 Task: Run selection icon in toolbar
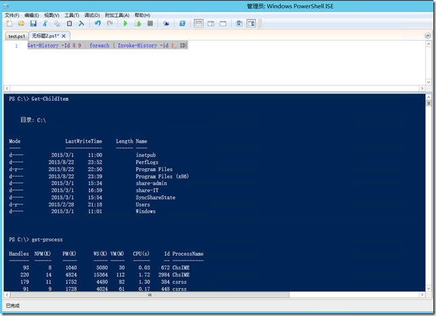[x=137, y=24]
